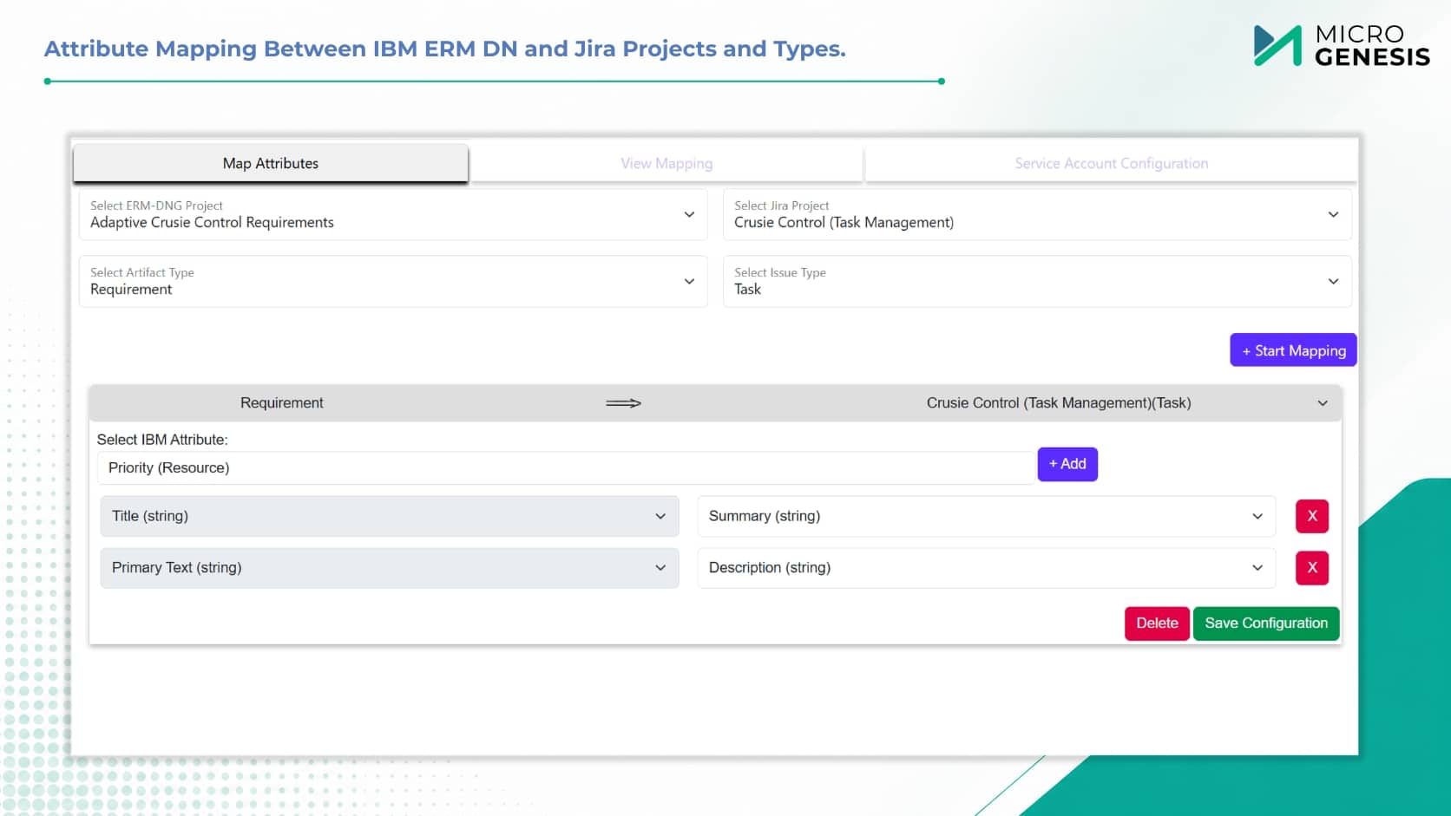The height and width of the screenshot is (816, 1451).
Task: Click the Attribute Mapping slide title
Action: pyautogui.click(x=445, y=49)
